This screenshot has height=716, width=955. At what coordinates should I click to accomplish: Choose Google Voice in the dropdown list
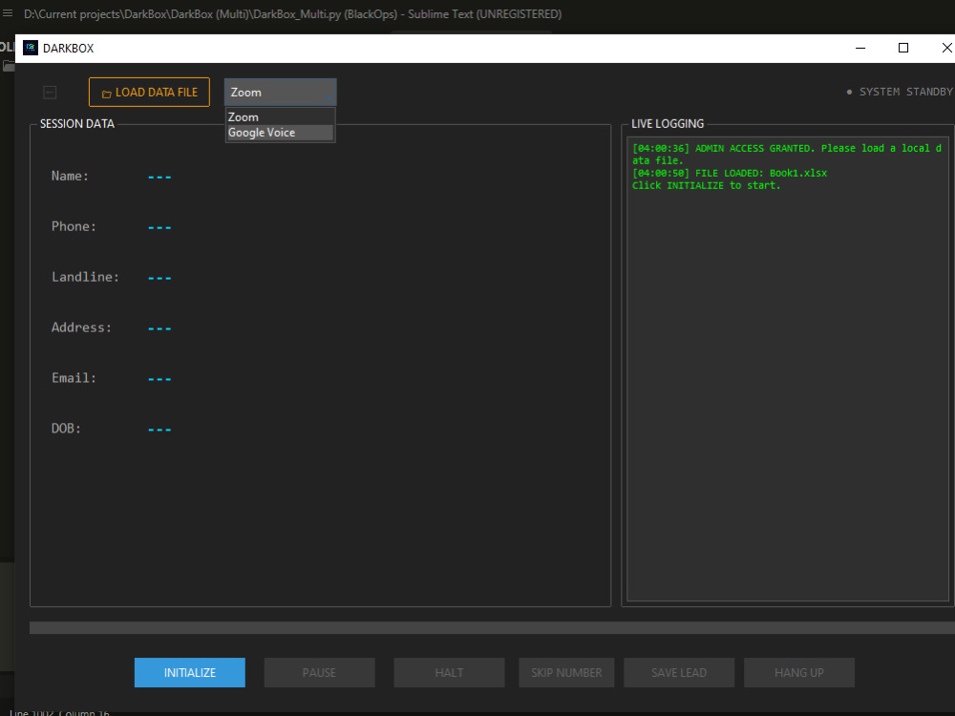pyautogui.click(x=280, y=133)
